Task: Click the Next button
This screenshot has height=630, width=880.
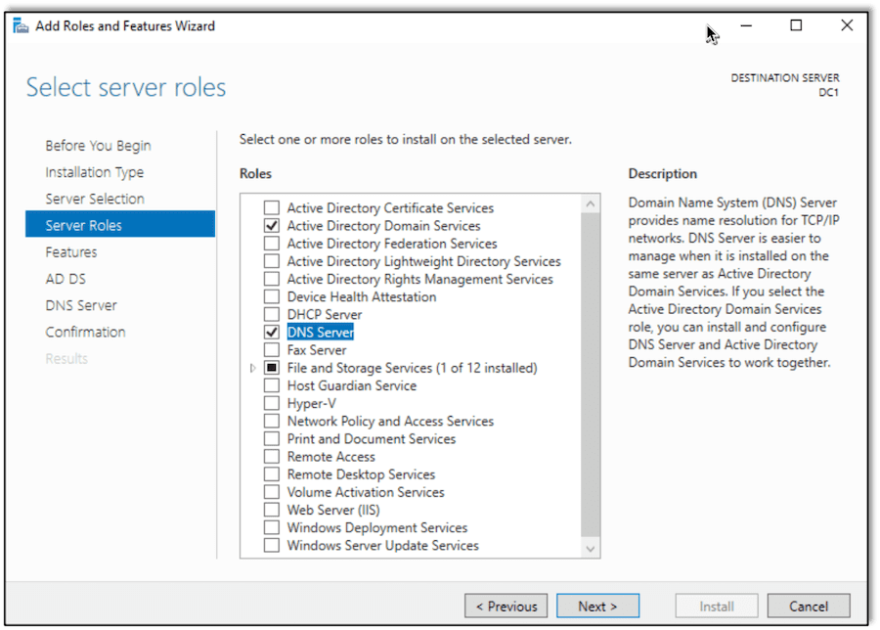Action: tap(597, 605)
